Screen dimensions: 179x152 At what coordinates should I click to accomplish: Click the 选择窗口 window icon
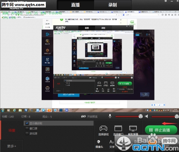pyautogui.click(x=118, y=128)
